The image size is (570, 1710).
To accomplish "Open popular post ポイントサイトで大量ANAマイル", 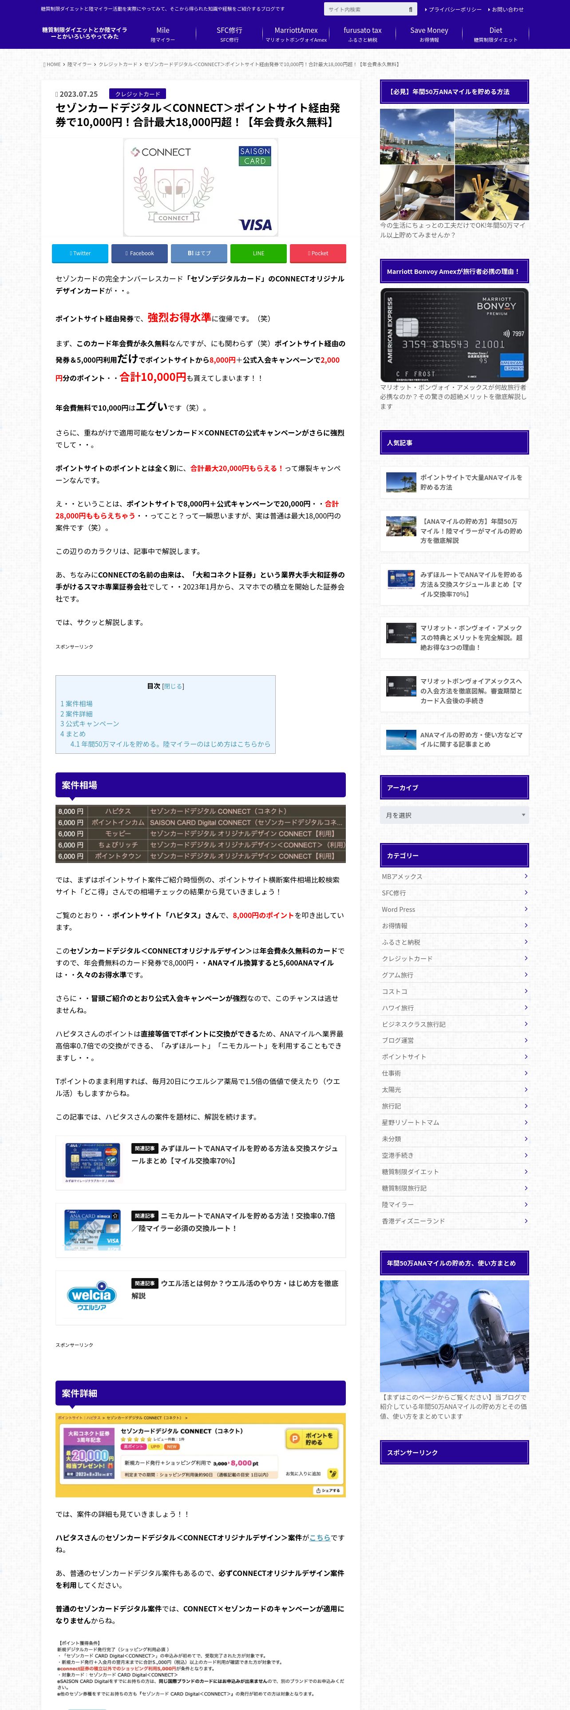I will point(454,483).
